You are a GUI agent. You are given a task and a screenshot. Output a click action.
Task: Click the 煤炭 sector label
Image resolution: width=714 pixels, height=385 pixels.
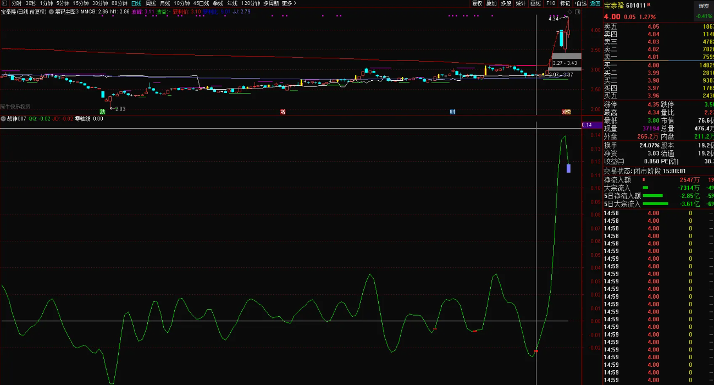pos(703,5)
